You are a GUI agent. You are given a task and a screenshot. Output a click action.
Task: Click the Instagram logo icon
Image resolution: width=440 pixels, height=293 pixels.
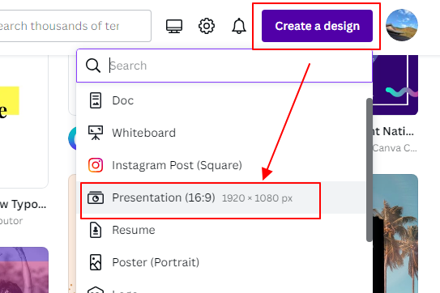[x=96, y=165]
